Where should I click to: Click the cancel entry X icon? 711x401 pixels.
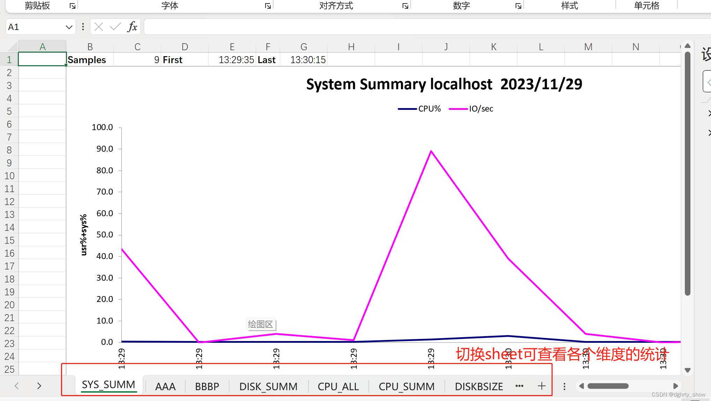coord(99,27)
